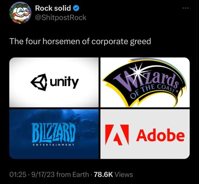Click the red 'Adobe' wordmark text
199x184 pixels.
[x=160, y=135]
